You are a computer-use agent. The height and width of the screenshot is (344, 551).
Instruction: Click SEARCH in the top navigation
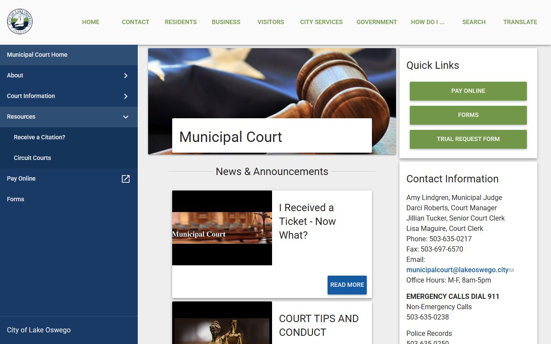[x=474, y=22]
